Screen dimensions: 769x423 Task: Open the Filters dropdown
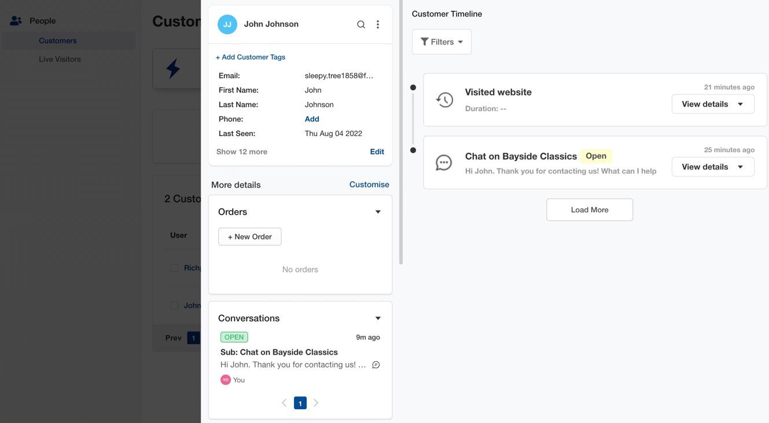pyautogui.click(x=441, y=42)
